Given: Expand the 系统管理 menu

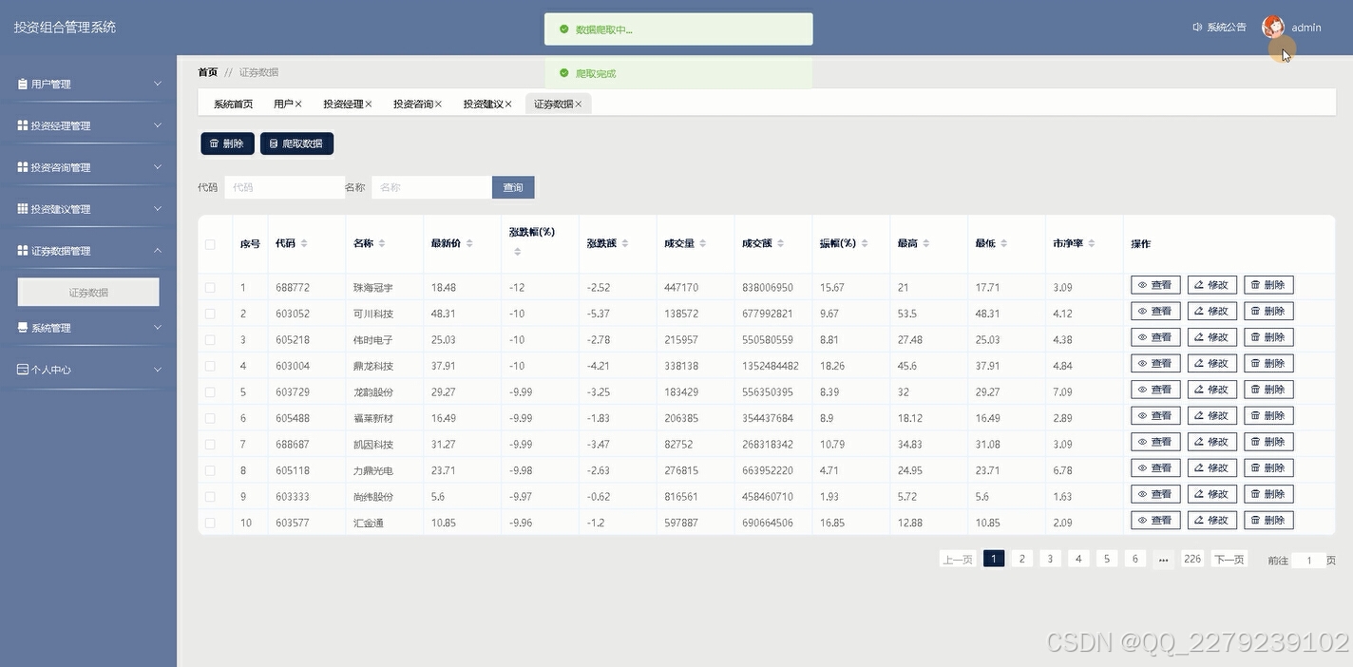Looking at the screenshot, I should click(x=86, y=329).
